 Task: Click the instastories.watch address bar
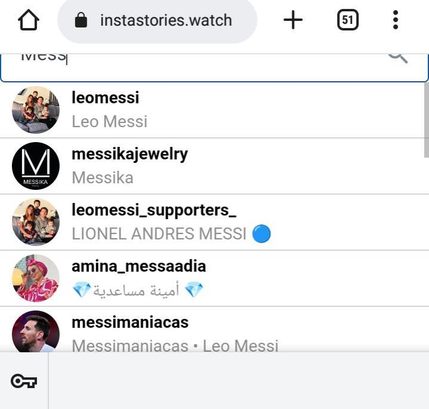(x=166, y=20)
